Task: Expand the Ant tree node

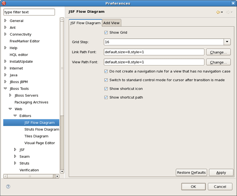Action: click(5, 27)
